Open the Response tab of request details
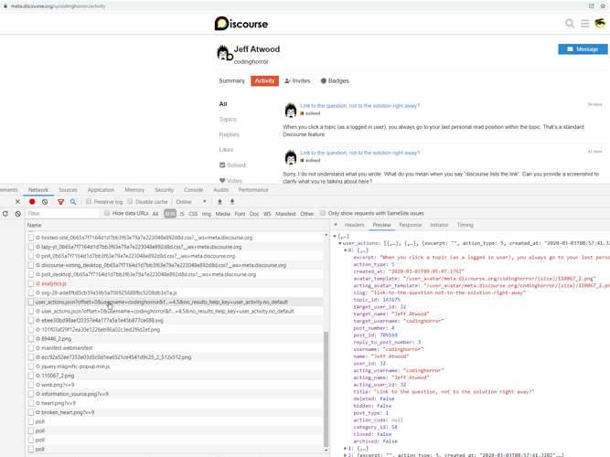610x457 pixels. click(411, 225)
